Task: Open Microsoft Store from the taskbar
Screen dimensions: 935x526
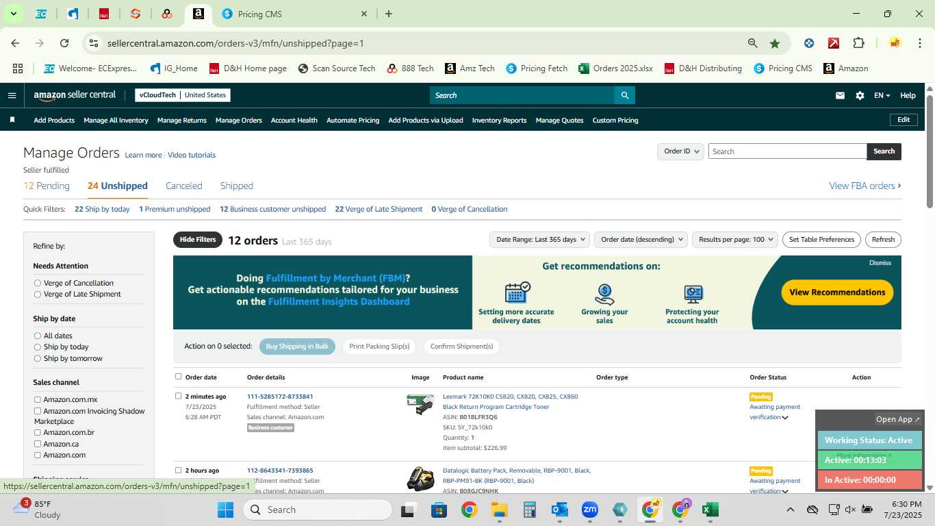Action: pos(439,510)
